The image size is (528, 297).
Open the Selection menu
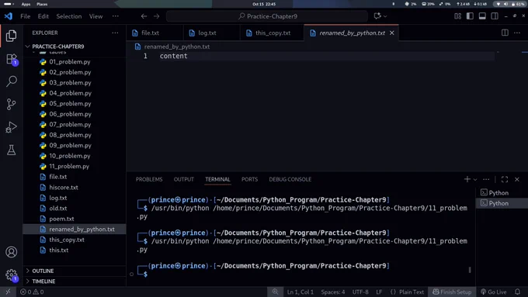[x=69, y=16]
